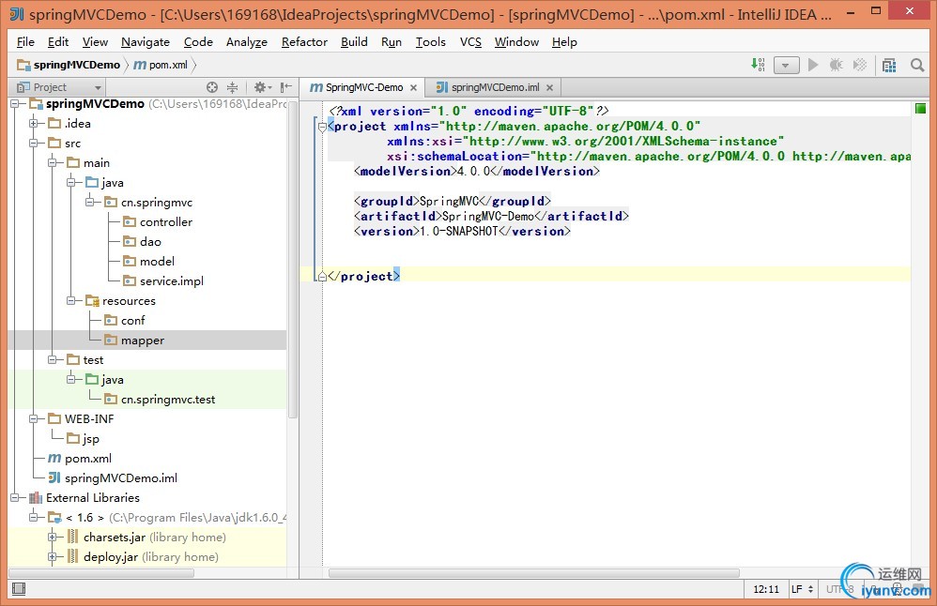Click the springMVCDemo breadcrumb in navigation bar

click(x=69, y=65)
